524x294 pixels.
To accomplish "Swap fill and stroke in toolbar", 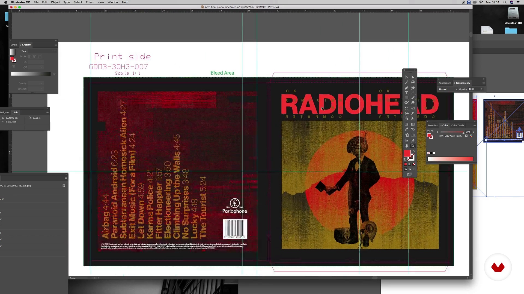I will coord(414,151).
